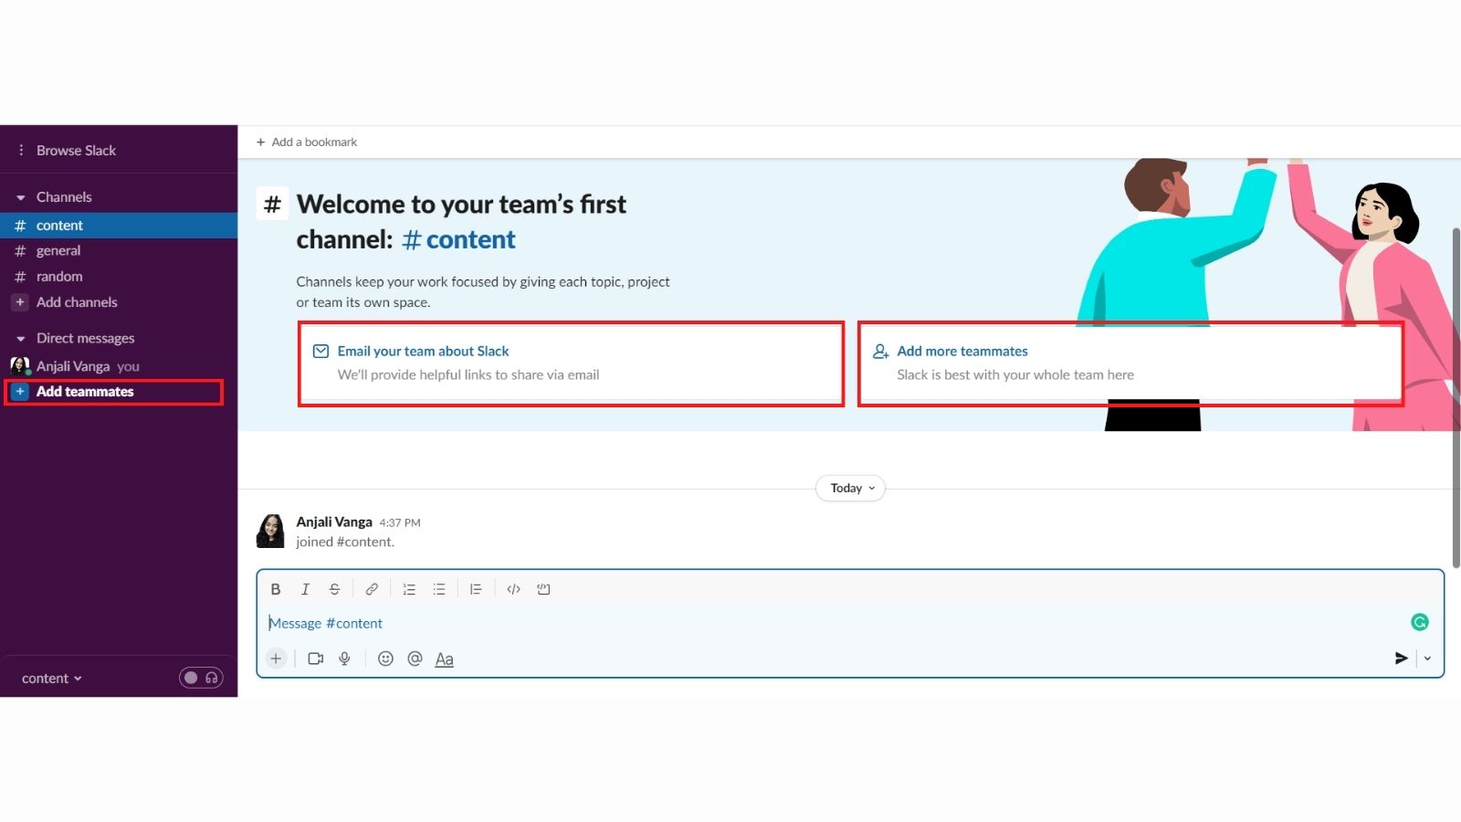This screenshot has width=1461, height=822.
Task: Click Anjali Vanga's name in the message
Action: click(x=334, y=522)
